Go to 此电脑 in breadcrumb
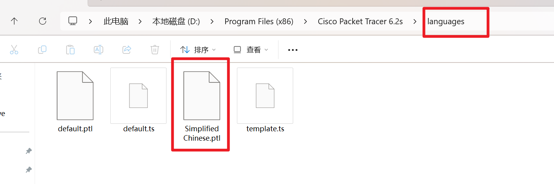Screen dimensions: 554x184 pyautogui.click(x=116, y=21)
